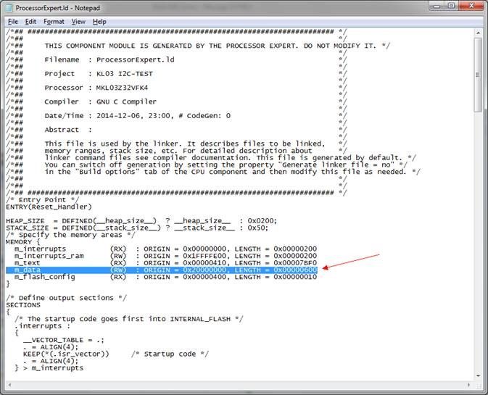Click the 'Abstract :' line

click(x=68, y=130)
